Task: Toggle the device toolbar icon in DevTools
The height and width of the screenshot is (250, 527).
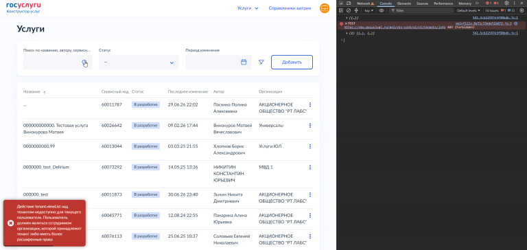Action: 349,3
